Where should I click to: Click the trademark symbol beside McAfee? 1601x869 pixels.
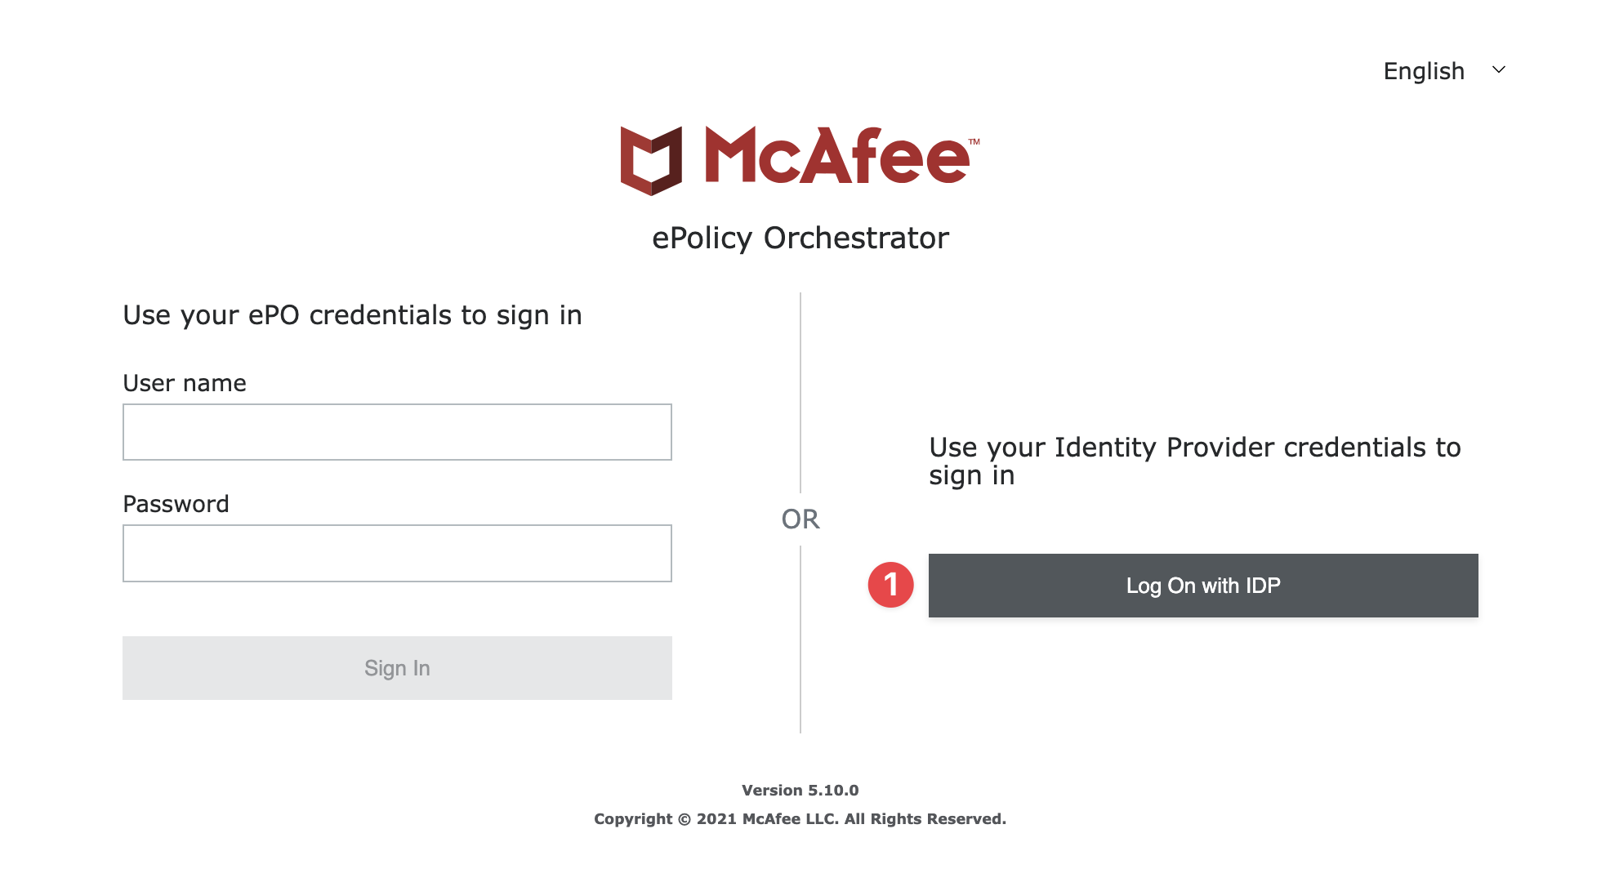974,142
